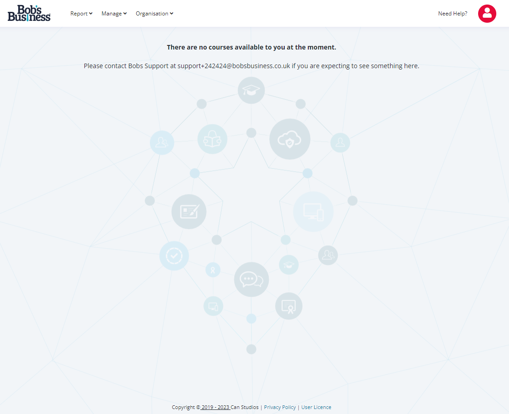Click the card with pen icon
The width and height of the screenshot is (509, 414).
pos(189,211)
